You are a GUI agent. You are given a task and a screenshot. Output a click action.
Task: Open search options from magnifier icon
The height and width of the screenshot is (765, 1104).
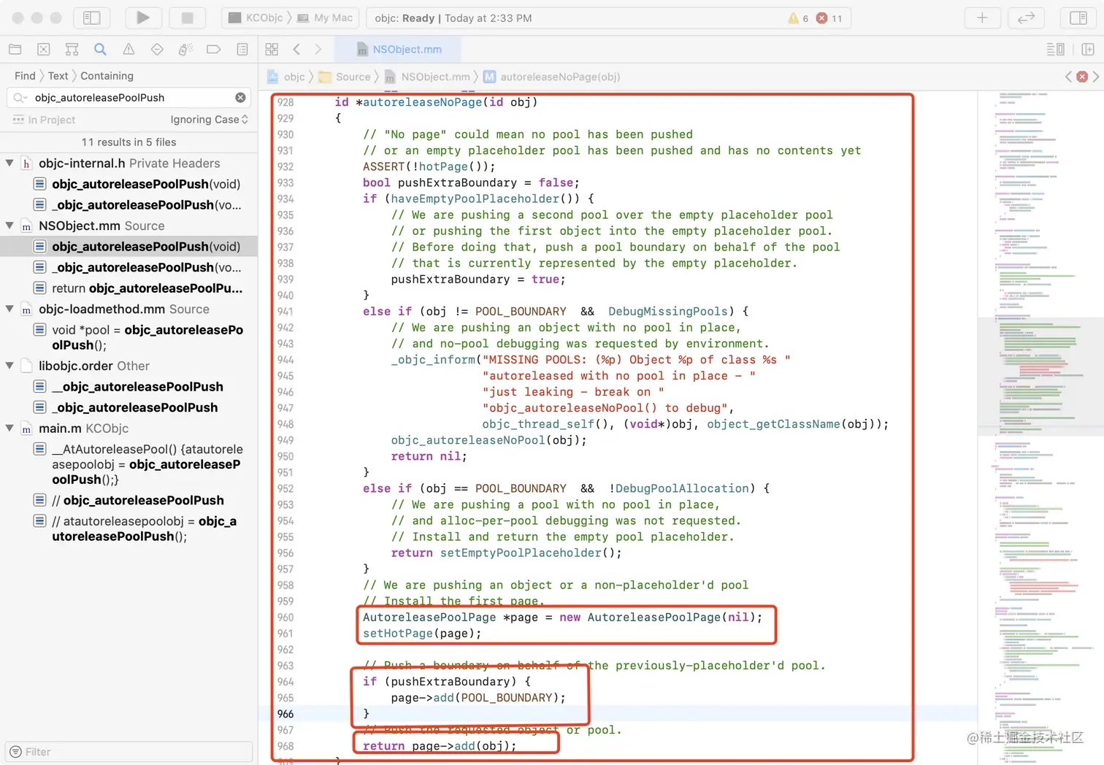pos(20,98)
